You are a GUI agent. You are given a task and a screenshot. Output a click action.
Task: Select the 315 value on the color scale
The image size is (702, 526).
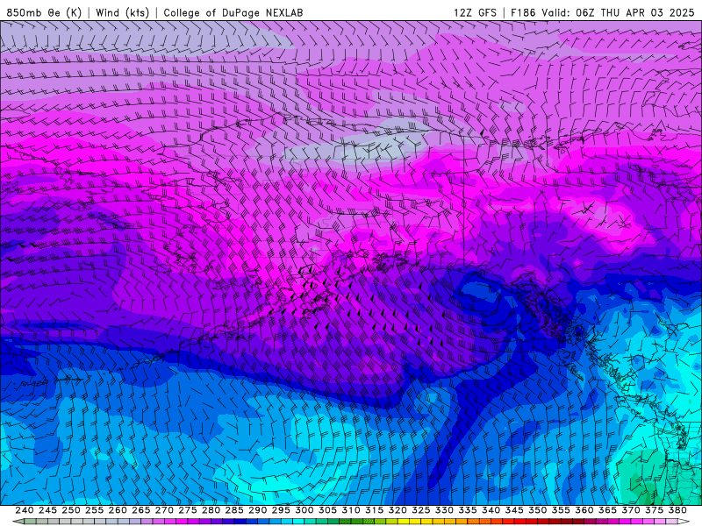pyautogui.click(x=374, y=510)
